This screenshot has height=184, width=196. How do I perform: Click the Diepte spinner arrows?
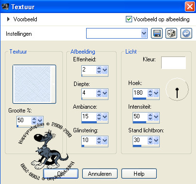99,93
